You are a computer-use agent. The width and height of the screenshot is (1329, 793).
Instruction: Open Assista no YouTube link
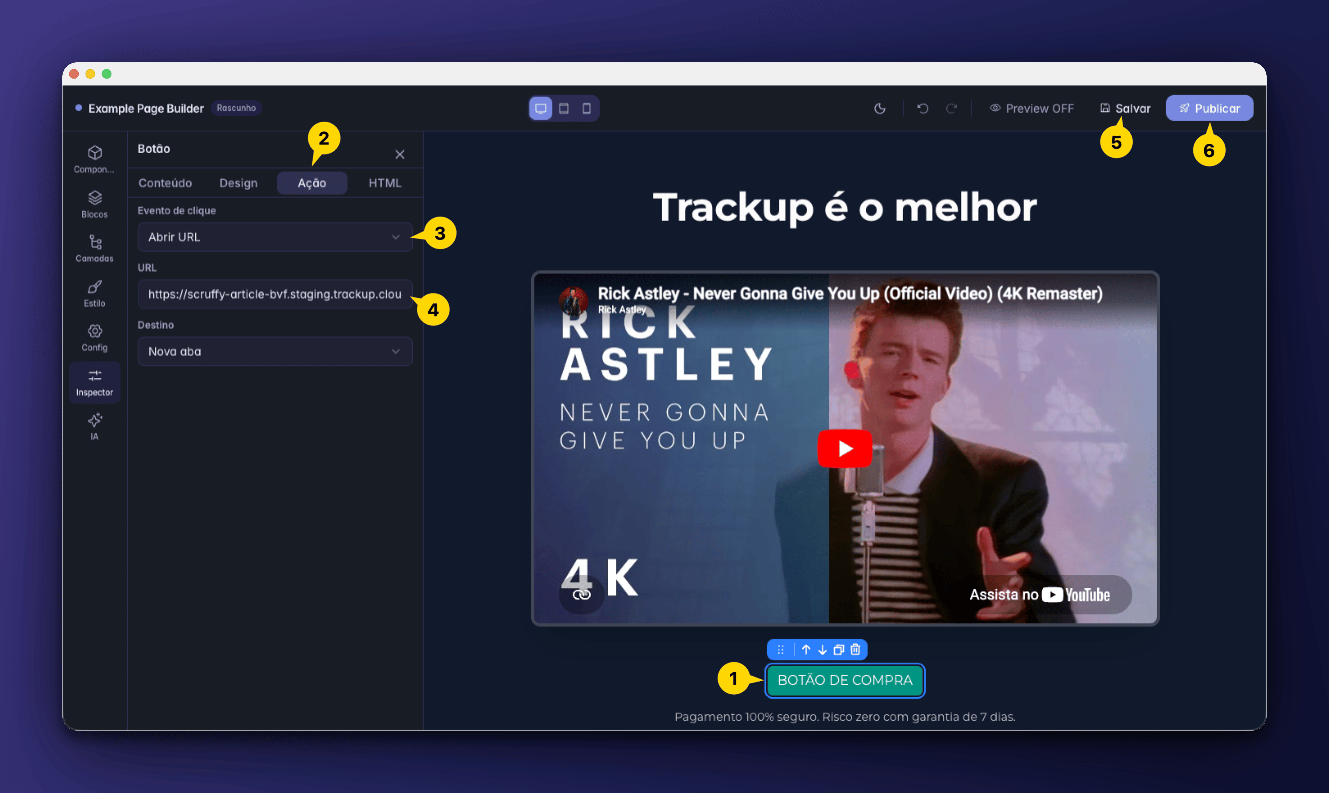[x=1040, y=595]
